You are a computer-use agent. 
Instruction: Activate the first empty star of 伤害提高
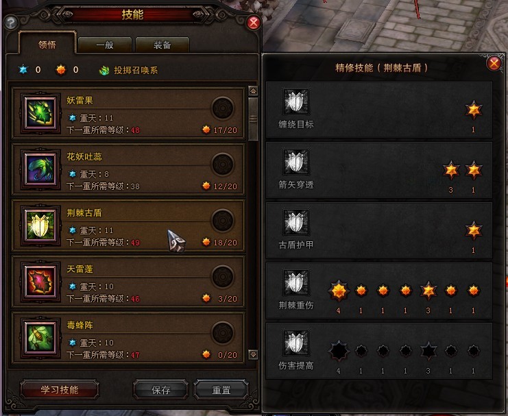[339, 351]
